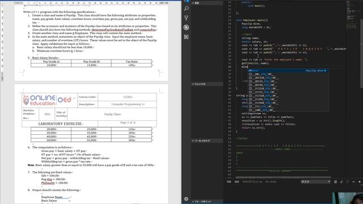Click the clear output icon in panel
The height and width of the screenshot is (204, 363).
tap(335, 182)
